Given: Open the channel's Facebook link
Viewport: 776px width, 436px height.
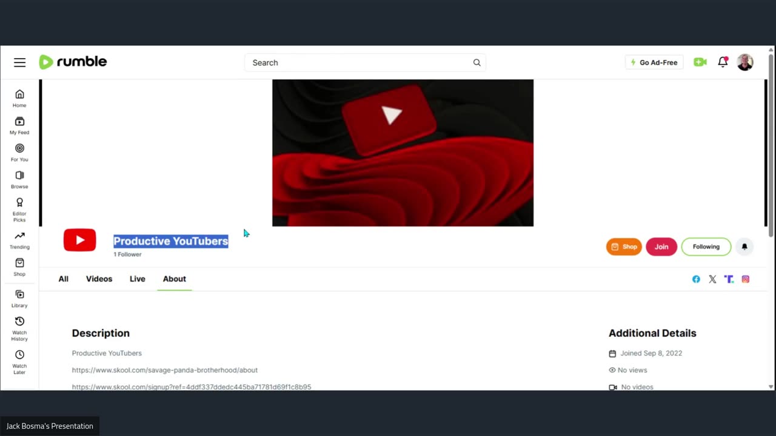Looking at the screenshot, I should [x=696, y=279].
